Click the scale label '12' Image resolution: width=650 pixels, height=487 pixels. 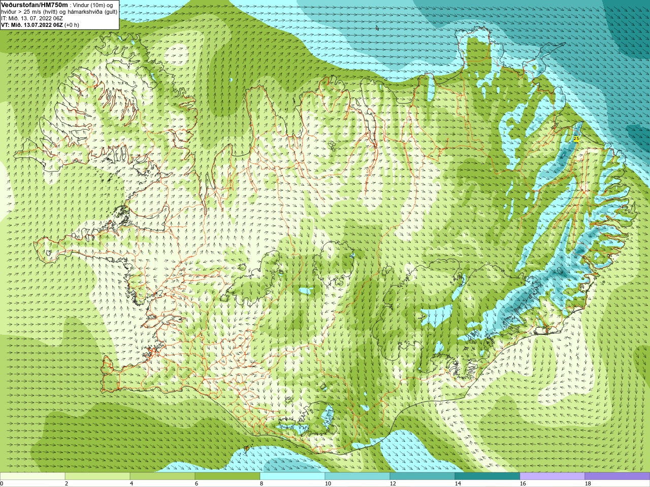pos(393,483)
